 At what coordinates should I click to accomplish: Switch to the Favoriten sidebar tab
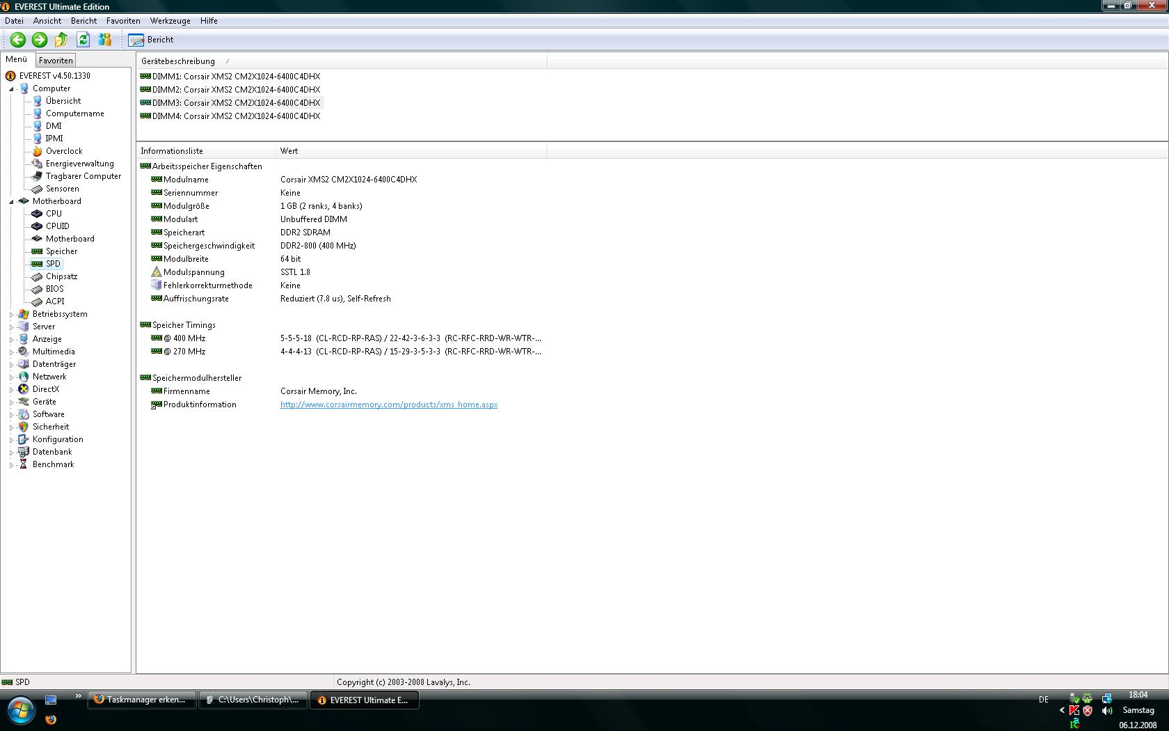pos(56,61)
